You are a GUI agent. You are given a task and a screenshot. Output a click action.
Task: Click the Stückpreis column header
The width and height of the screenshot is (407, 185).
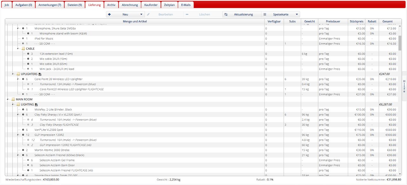pyautogui.click(x=356, y=22)
